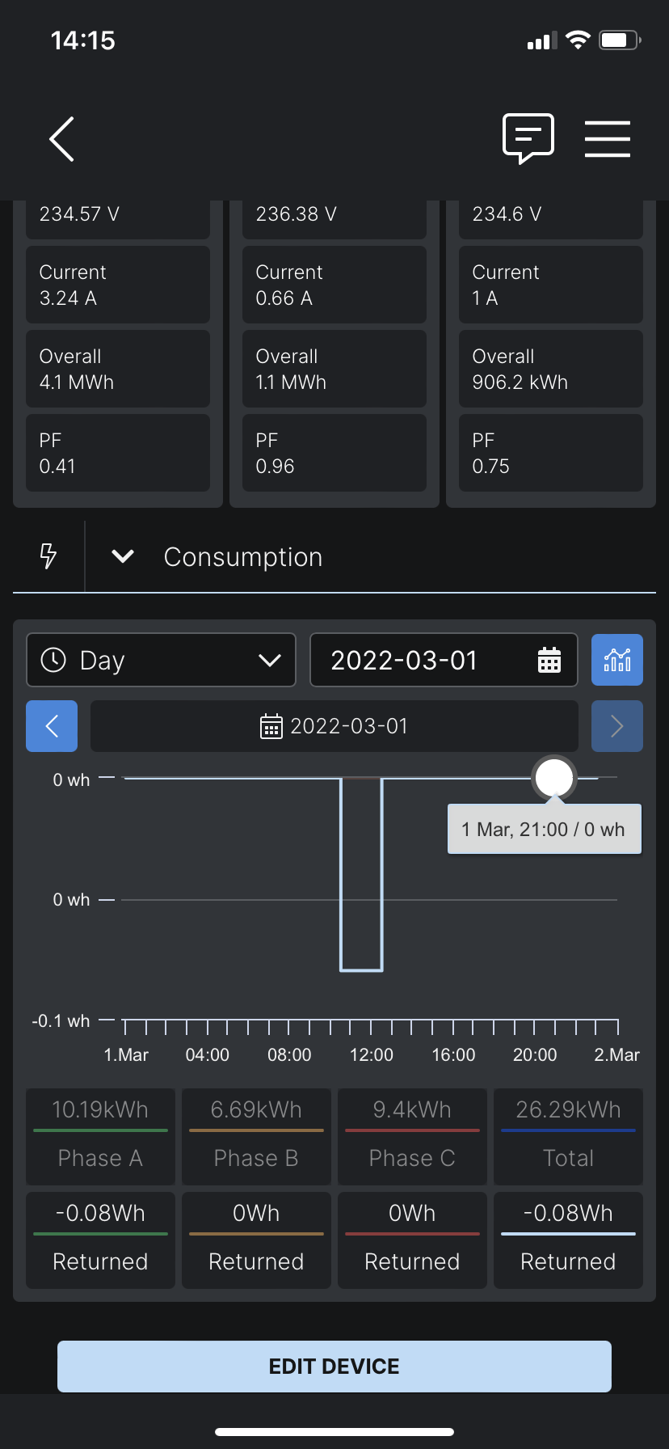Click the chart data point marker
The width and height of the screenshot is (669, 1449).
(x=554, y=778)
